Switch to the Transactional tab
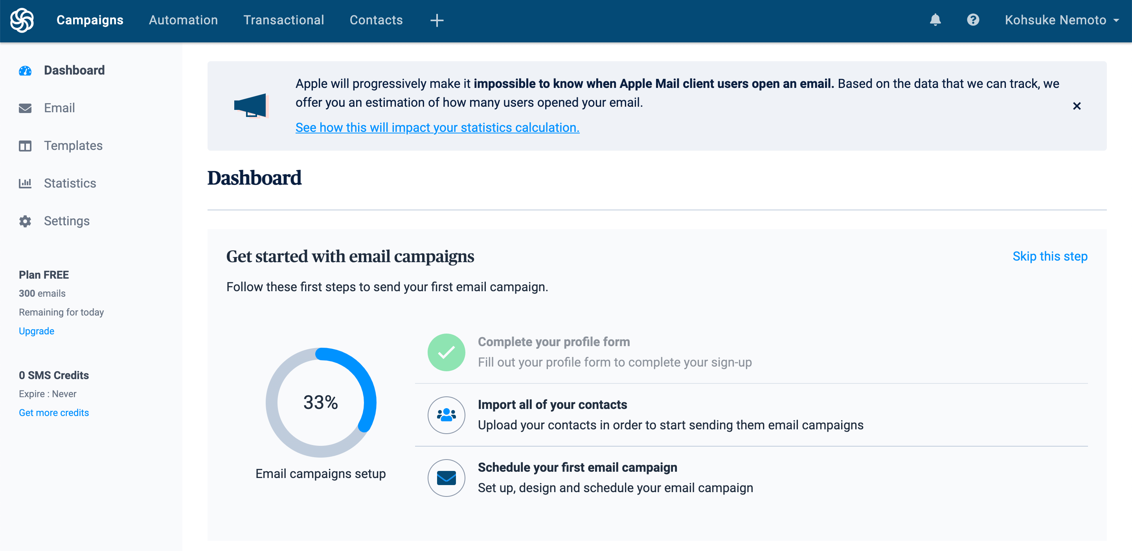Screen dimensions: 1132x551 pos(283,20)
